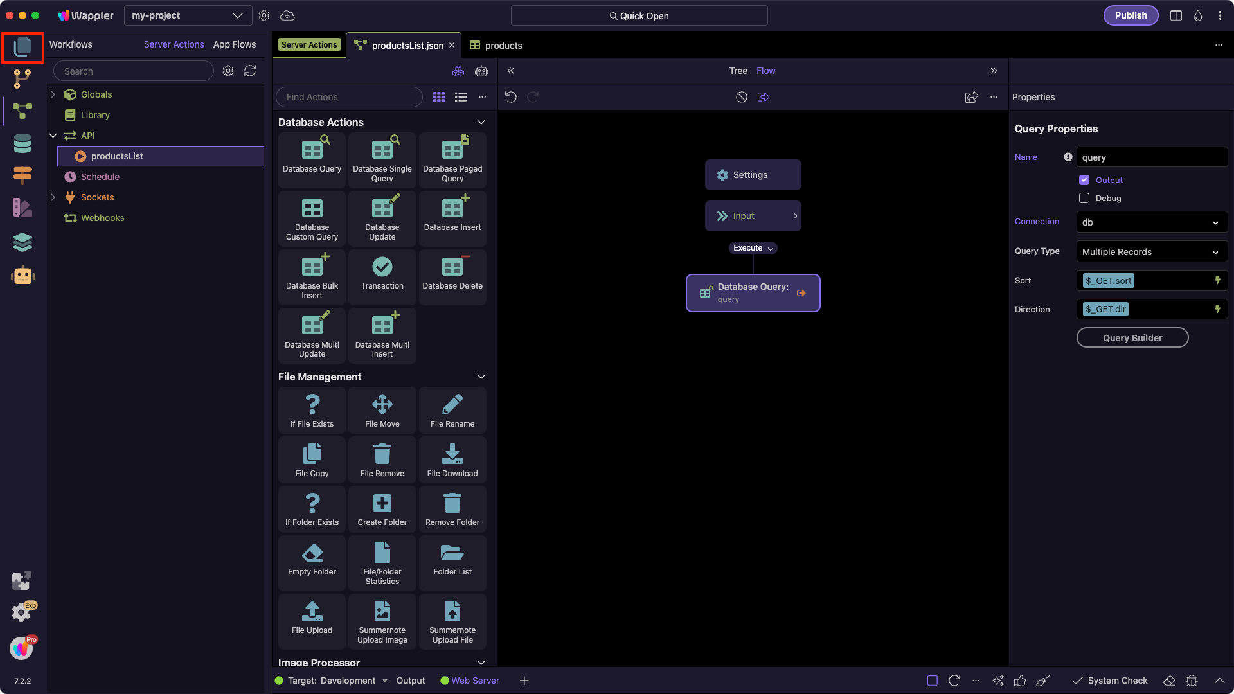Screen dimensions: 1234x694
Task: Expand the Globals tree item
Action: coord(53,94)
